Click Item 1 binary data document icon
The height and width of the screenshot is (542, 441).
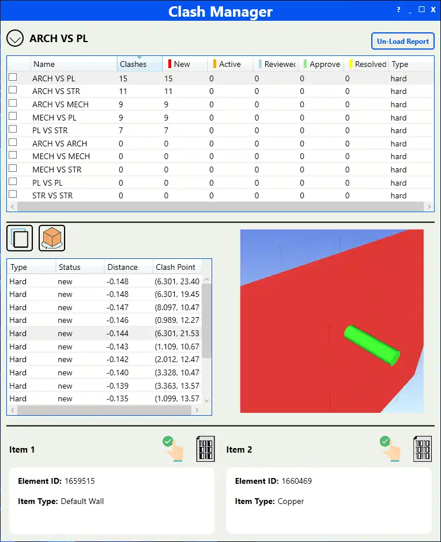coord(205,449)
